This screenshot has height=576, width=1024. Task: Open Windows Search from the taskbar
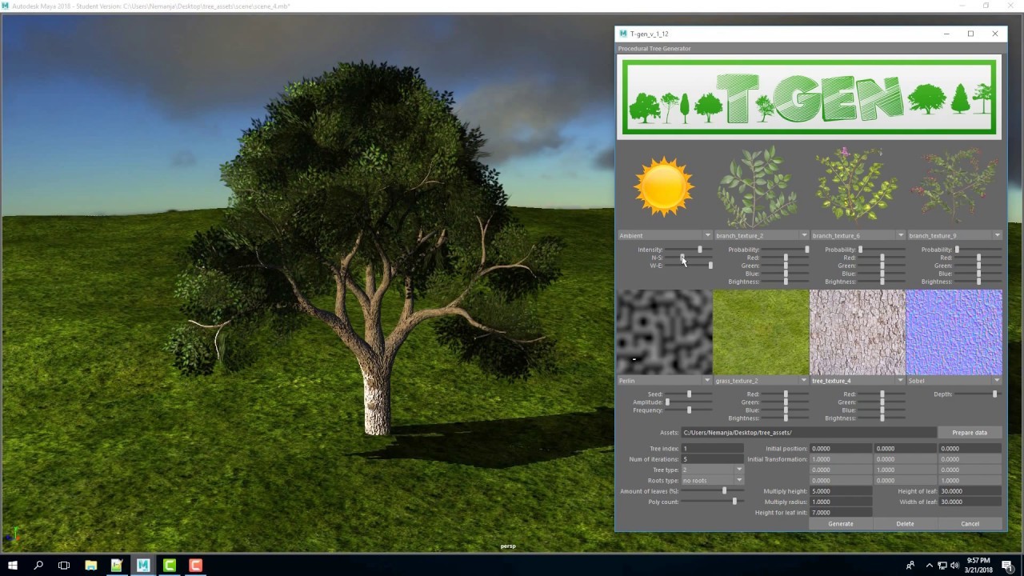pyautogui.click(x=38, y=566)
